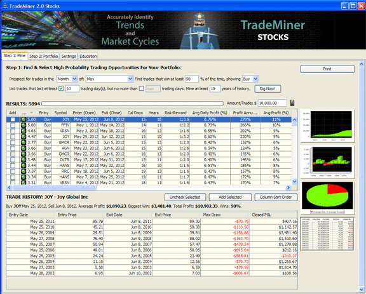Screen dimensions: 366x294
Task: Tick the Add checkbox for the FFIV row
Action: click(x=13, y=125)
